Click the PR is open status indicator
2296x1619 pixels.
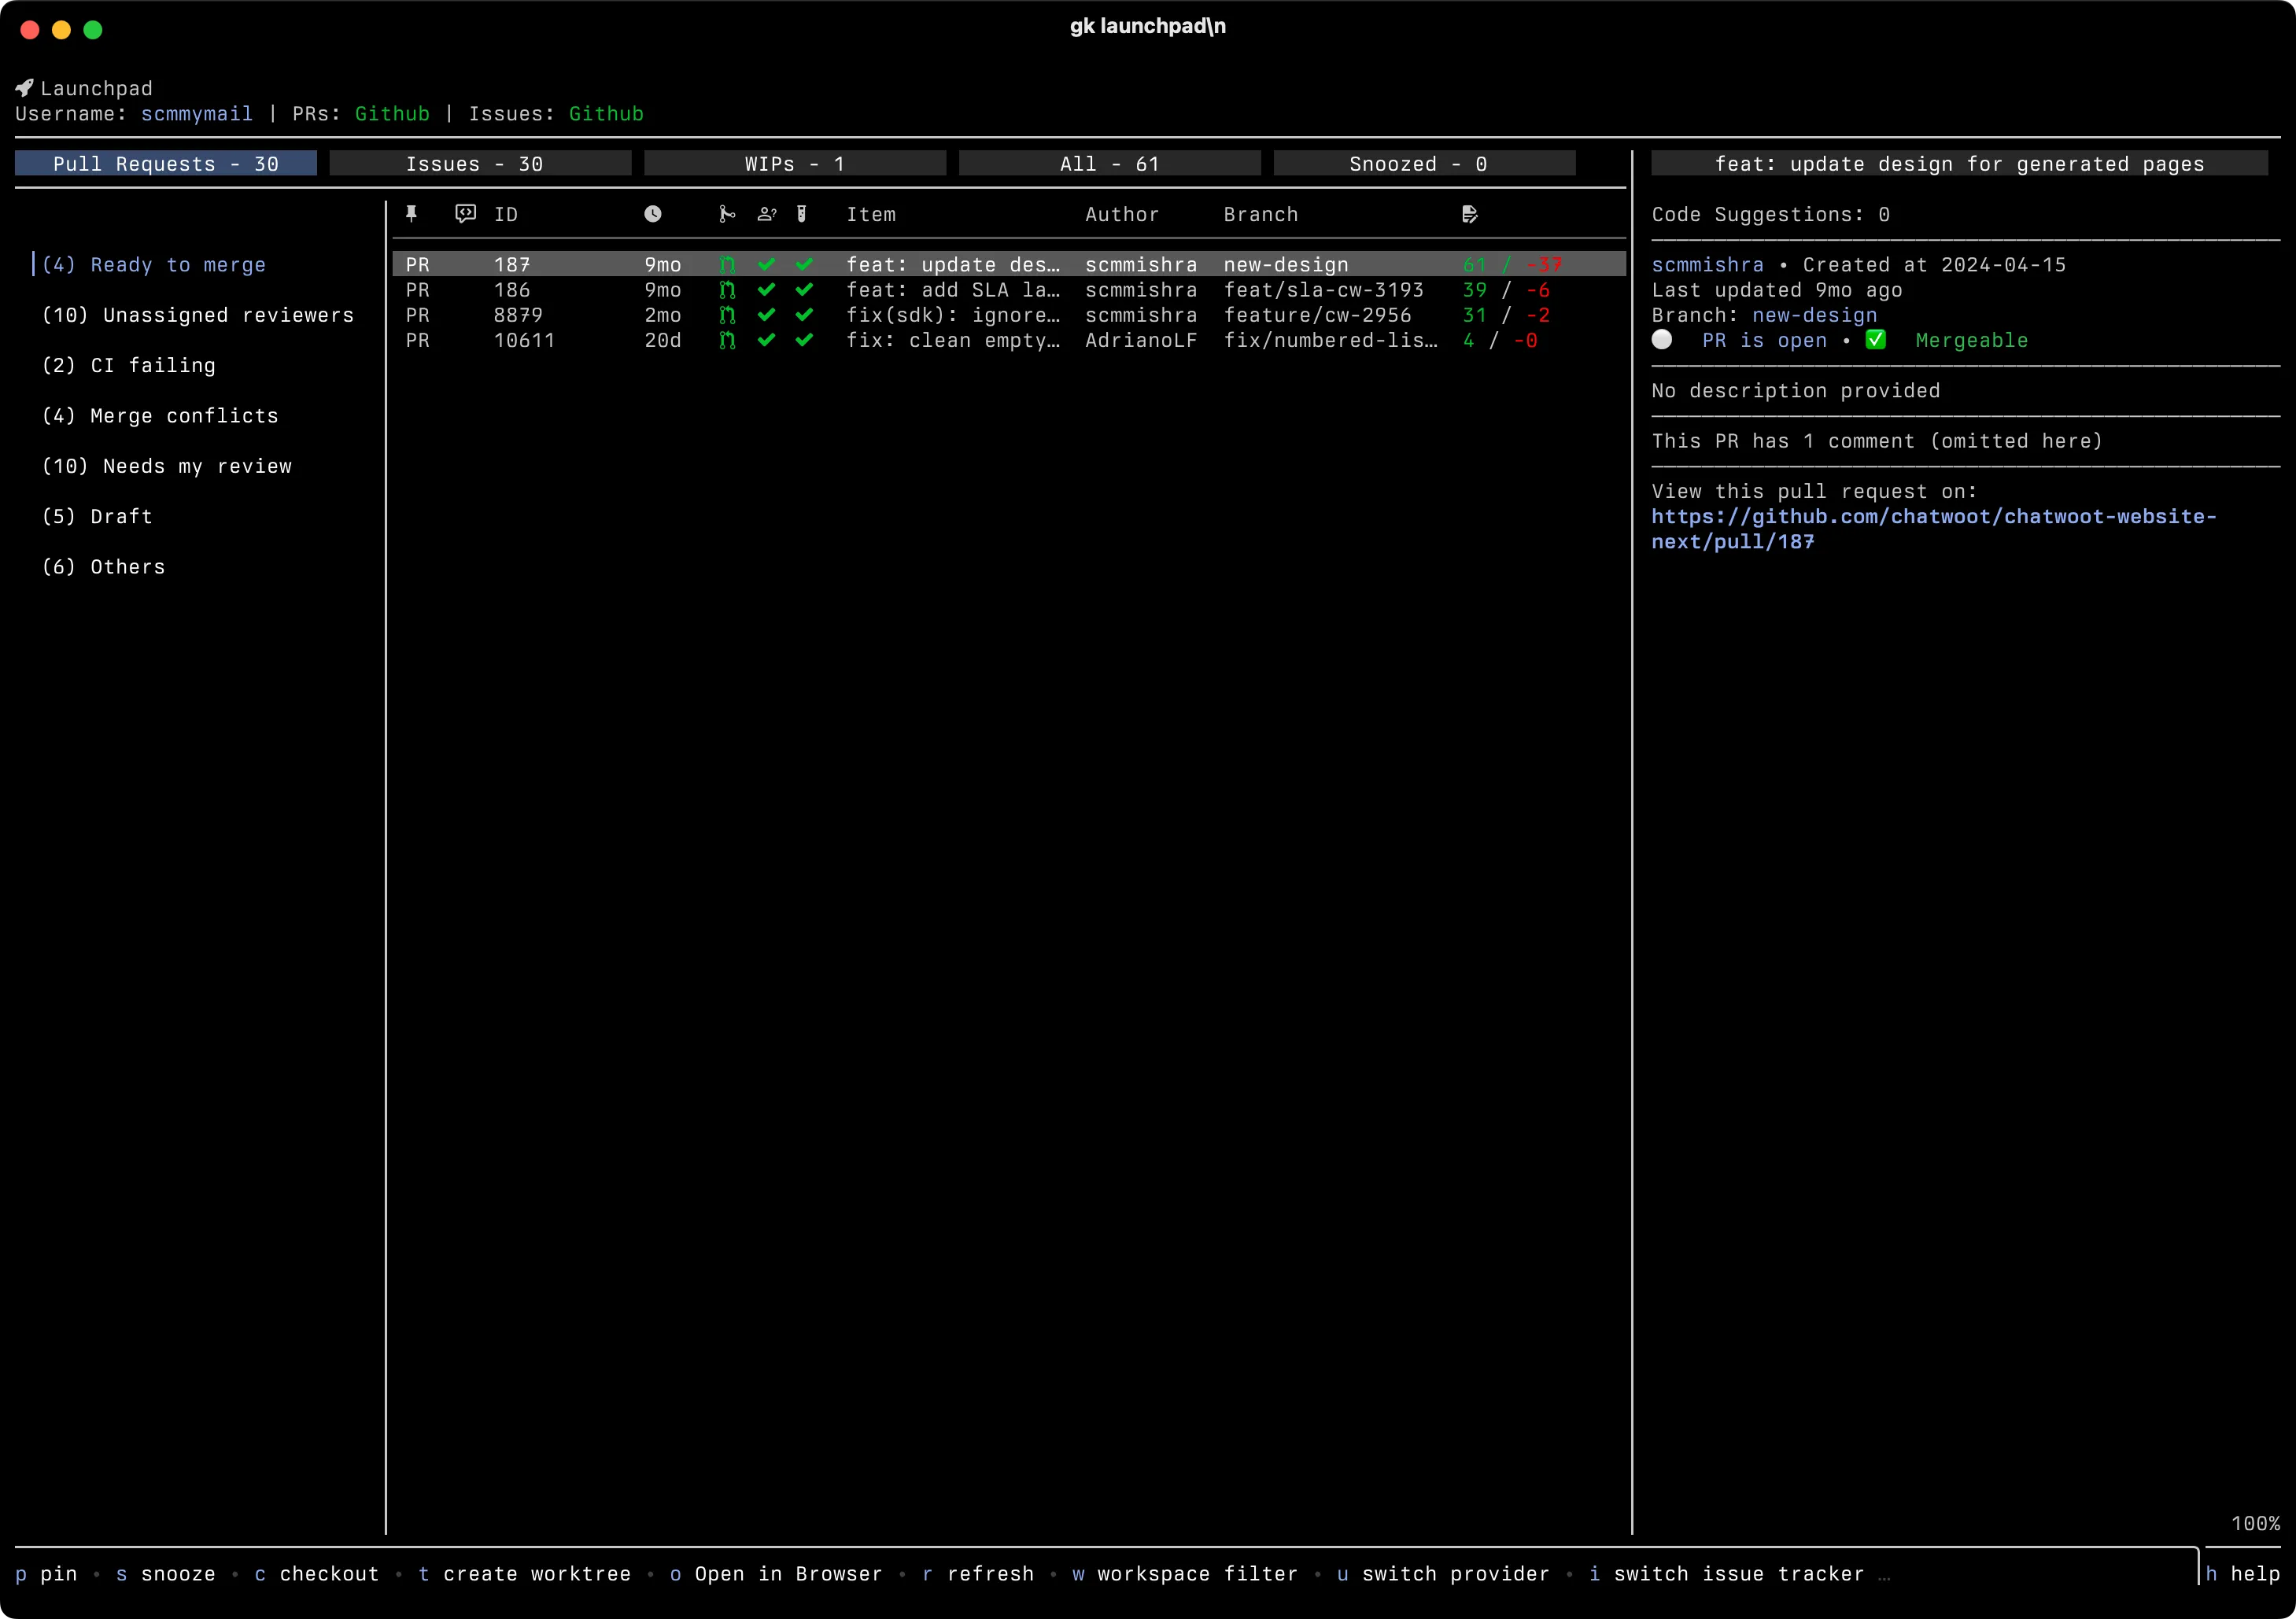1663,340
